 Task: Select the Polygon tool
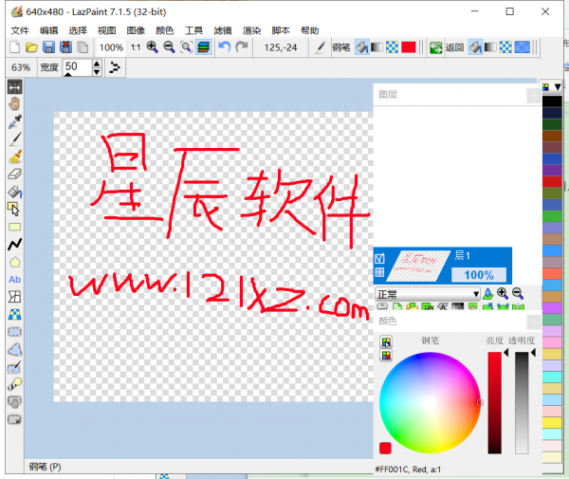(x=14, y=262)
